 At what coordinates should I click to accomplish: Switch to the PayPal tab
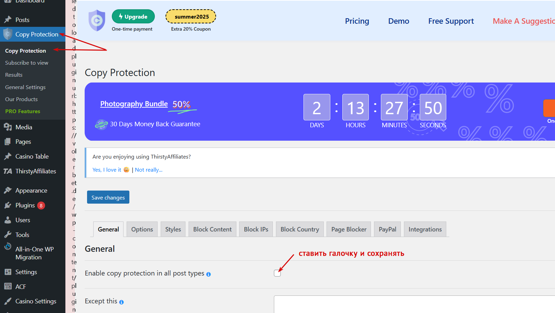[387, 229]
